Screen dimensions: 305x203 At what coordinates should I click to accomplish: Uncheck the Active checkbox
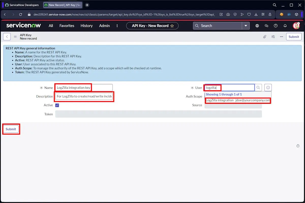click(x=57, y=105)
